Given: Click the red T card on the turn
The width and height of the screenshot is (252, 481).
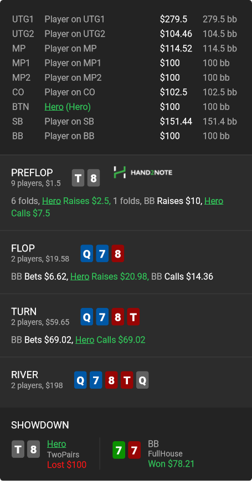Looking at the screenshot, I should coord(133,317).
